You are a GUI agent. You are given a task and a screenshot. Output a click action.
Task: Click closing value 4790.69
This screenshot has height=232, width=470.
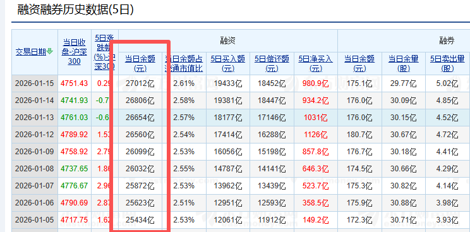pyautogui.click(x=75, y=203)
